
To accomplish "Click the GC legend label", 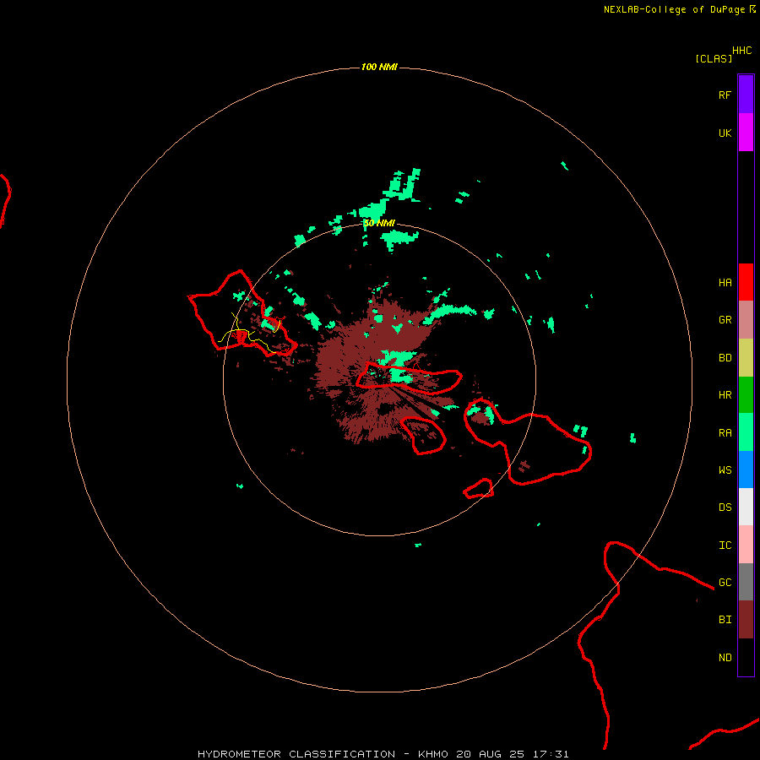I will (x=725, y=582).
